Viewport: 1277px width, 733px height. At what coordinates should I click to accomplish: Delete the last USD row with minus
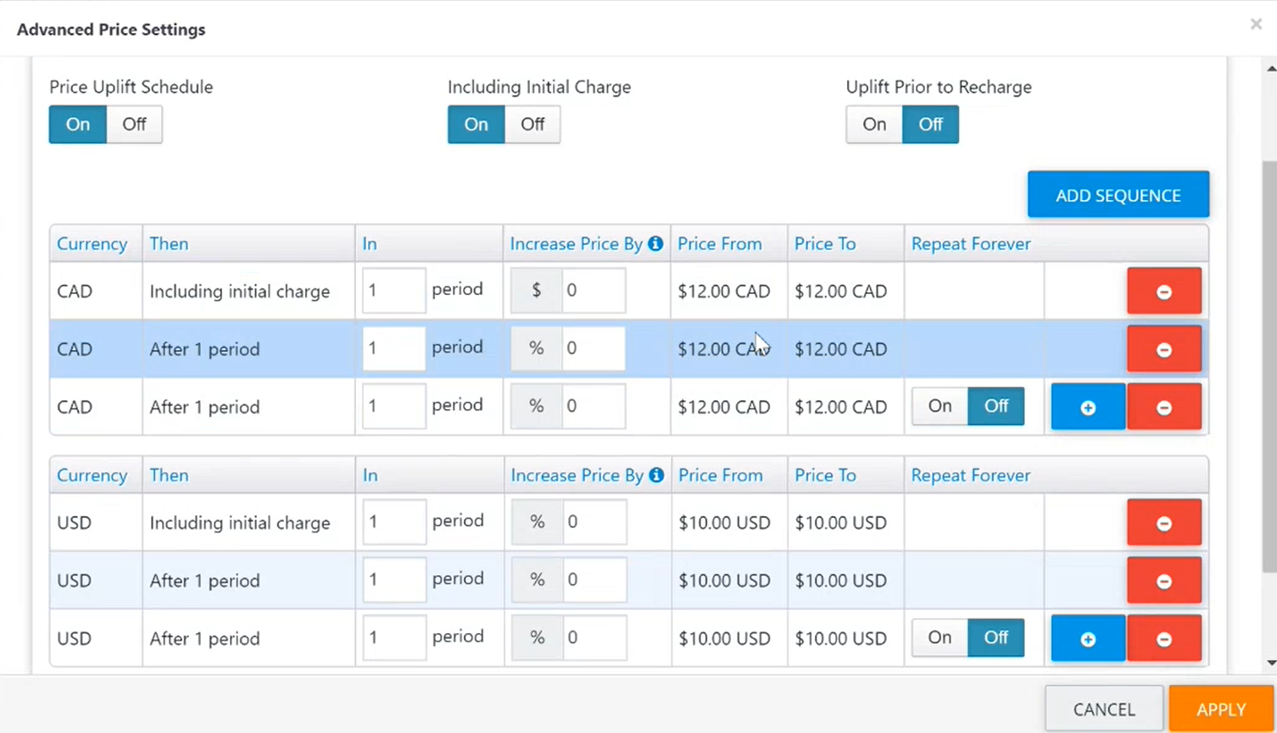coord(1163,638)
